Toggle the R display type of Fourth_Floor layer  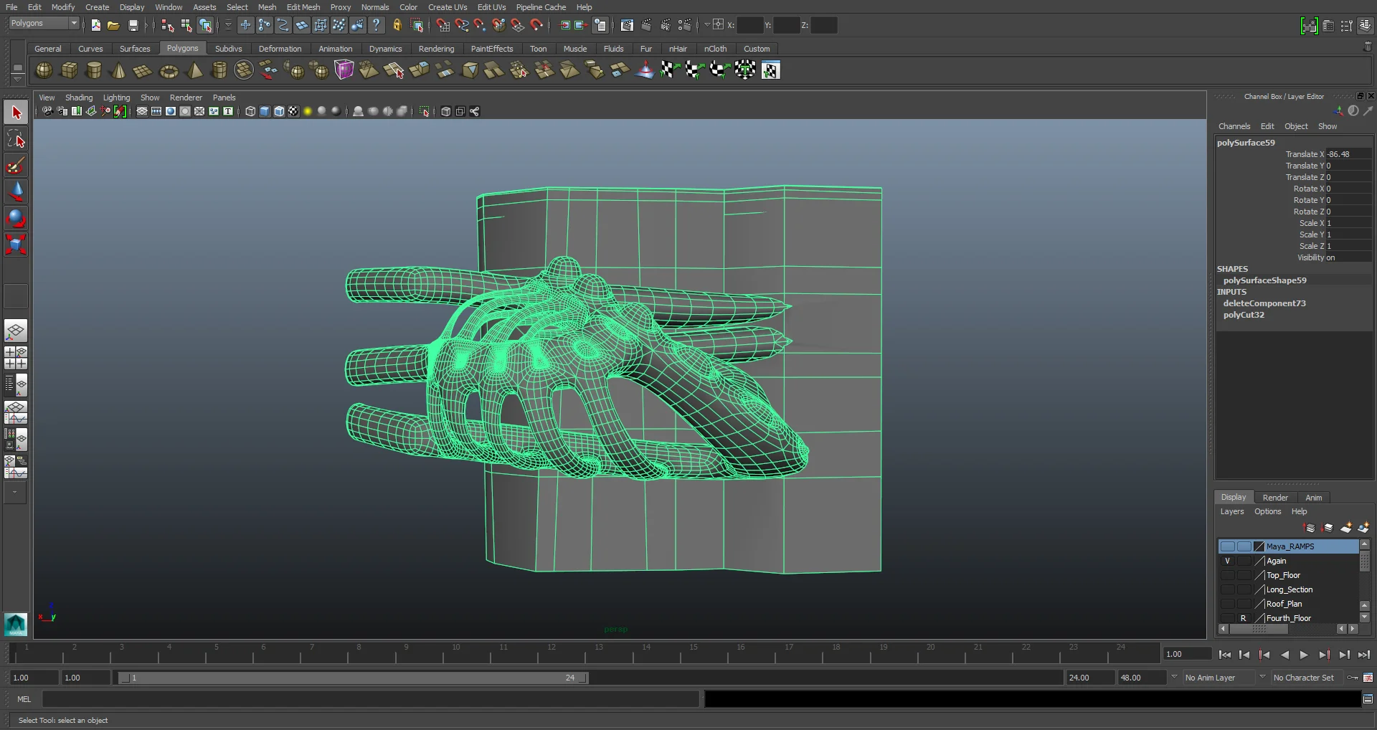[x=1244, y=618]
